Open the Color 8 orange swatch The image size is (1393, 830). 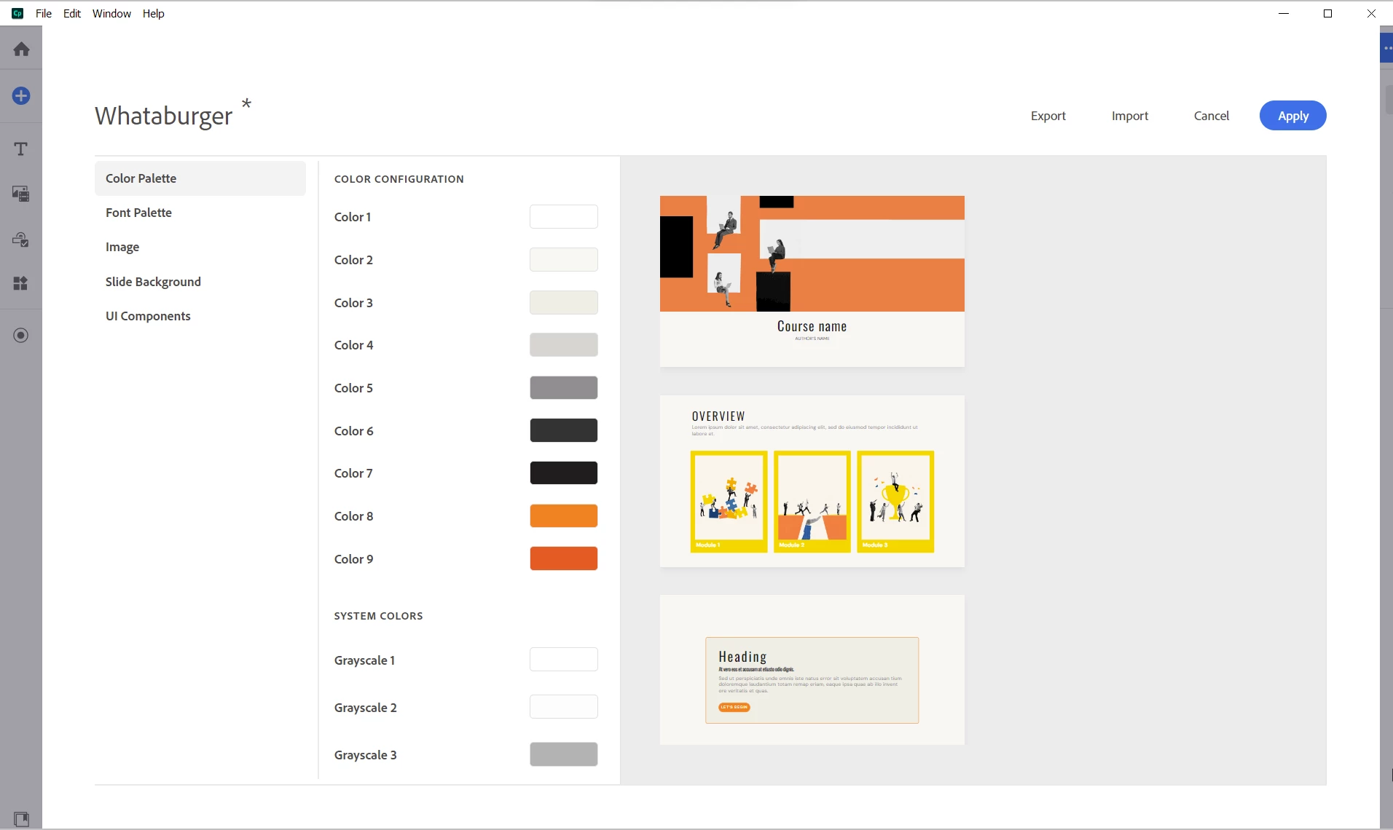tap(563, 516)
